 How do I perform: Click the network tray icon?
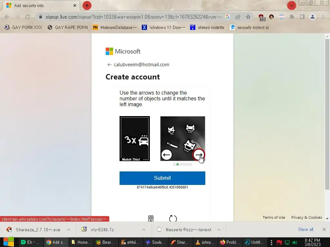[287, 242]
